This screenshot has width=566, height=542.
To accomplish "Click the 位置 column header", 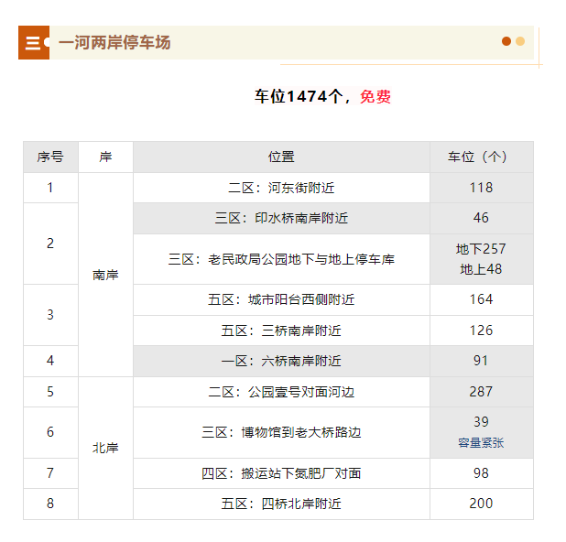I will [281, 157].
